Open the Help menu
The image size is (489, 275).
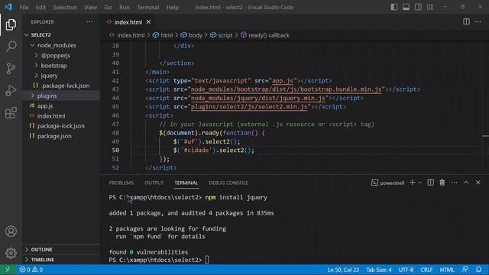tap(172, 7)
